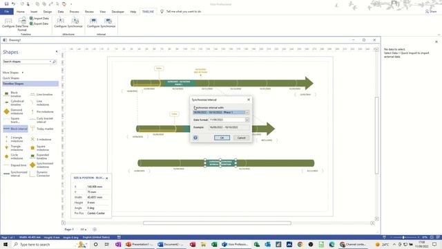Screen dimensions: 442x249
Task: Click Export Data in the ribbon
Action: point(39,24)
